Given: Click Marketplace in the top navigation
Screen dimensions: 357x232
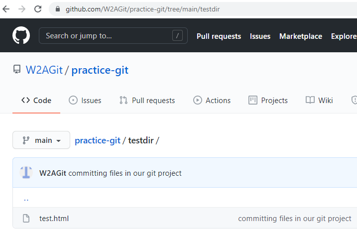Looking at the screenshot, I should (x=301, y=36).
